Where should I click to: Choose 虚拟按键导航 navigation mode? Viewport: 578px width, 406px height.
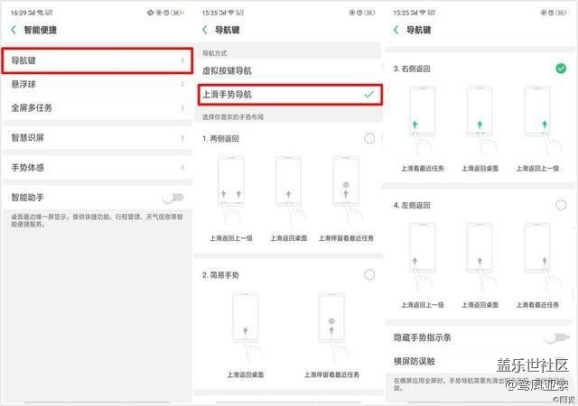click(289, 69)
